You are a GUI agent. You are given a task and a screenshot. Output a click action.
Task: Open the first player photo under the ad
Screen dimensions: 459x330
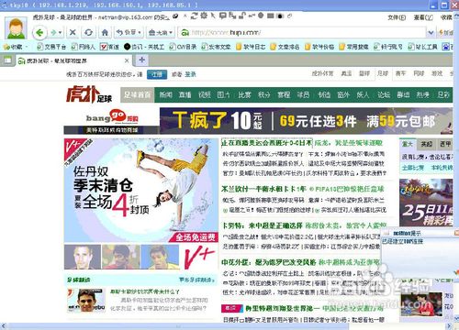click(x=83, y=257)
